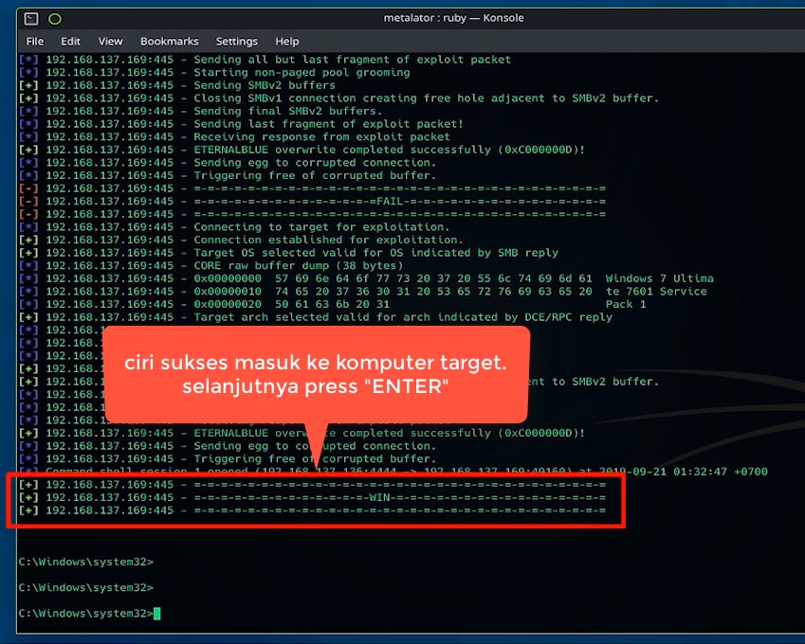Click the Konsole terminal icon in title bar
Image resolution: width=805 pixels, height=644 pixels.
[31, 19]
